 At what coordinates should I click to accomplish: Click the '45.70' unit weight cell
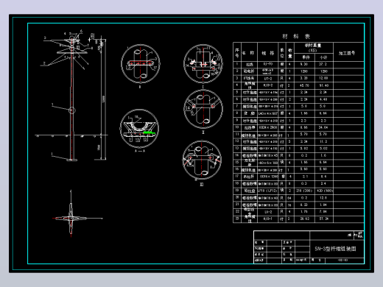click(304, 85)
